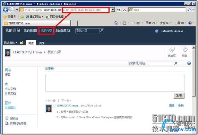
Task: Open 博客 blog link in sidebar
Action: point(8,75)
